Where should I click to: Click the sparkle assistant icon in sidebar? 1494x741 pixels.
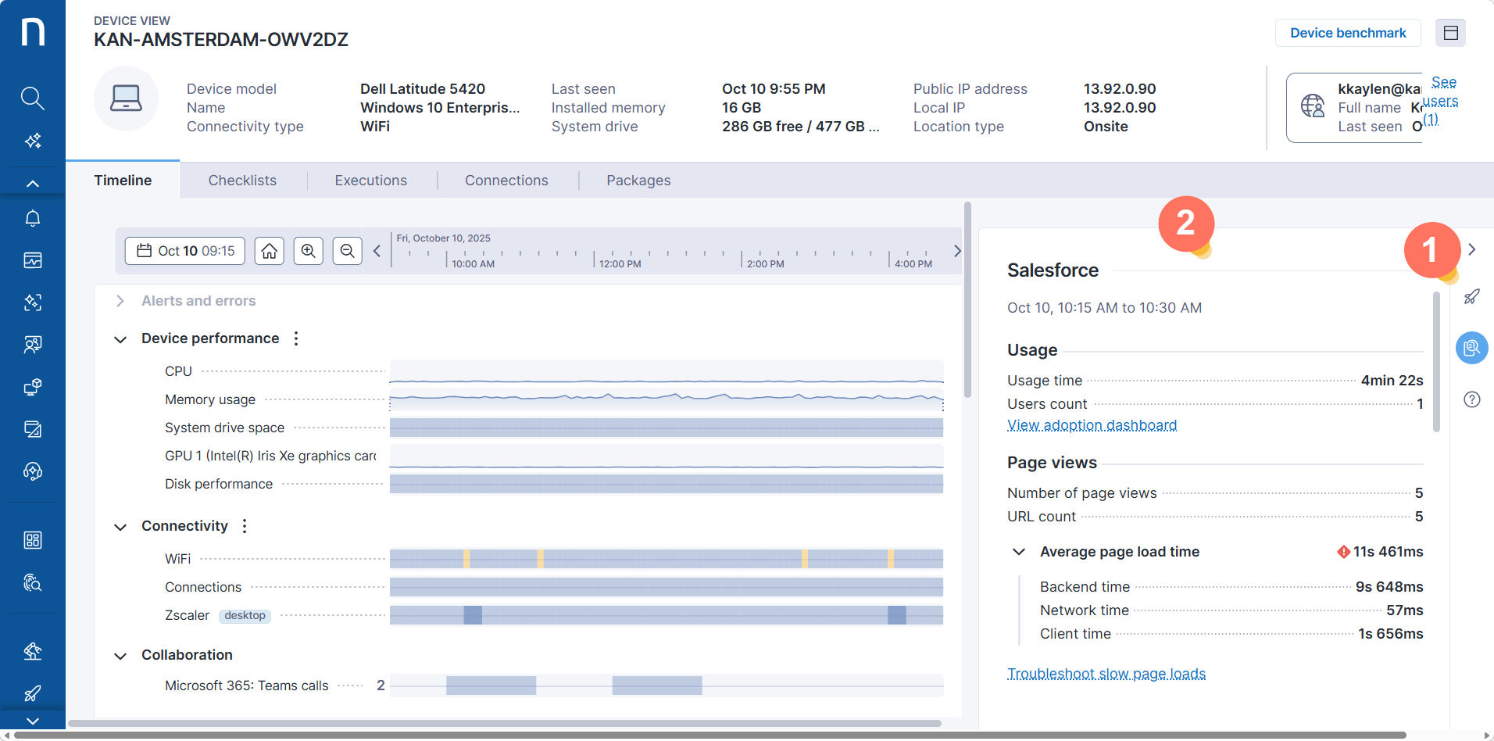[32, 141]
